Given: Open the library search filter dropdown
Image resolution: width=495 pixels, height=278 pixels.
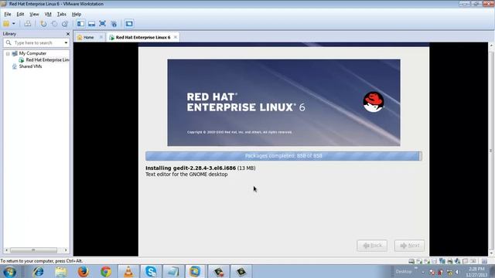Looking at the screenshot, I should 66,42.
